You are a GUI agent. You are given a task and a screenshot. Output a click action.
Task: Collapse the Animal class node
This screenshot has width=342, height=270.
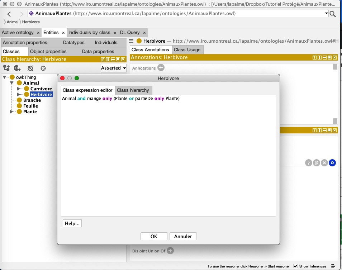click(11, 83)
